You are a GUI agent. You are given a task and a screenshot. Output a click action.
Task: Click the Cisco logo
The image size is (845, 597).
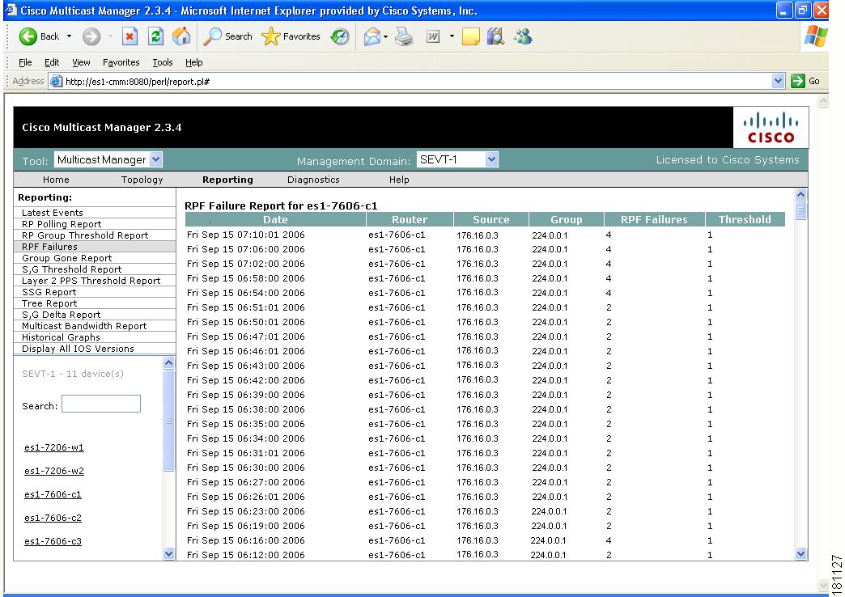coord(771,127)
